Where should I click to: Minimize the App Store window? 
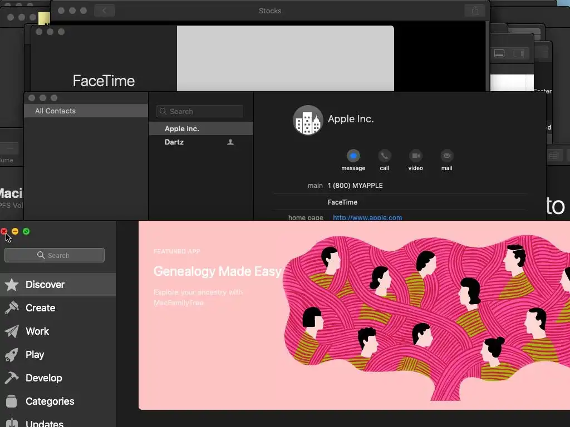15,231
